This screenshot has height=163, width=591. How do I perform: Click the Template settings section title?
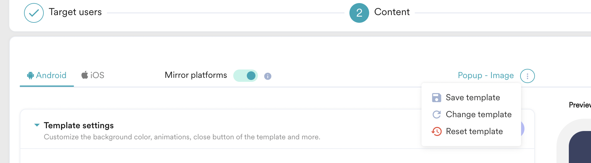[x=79, y=125]
